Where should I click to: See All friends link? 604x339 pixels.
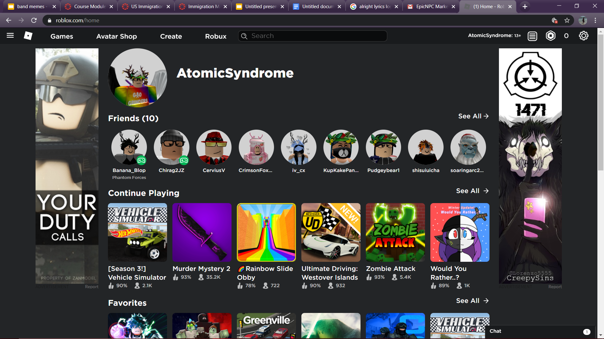pos(473,116)
